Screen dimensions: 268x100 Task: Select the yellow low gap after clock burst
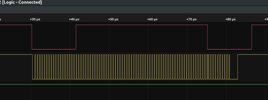coord(233,79)
